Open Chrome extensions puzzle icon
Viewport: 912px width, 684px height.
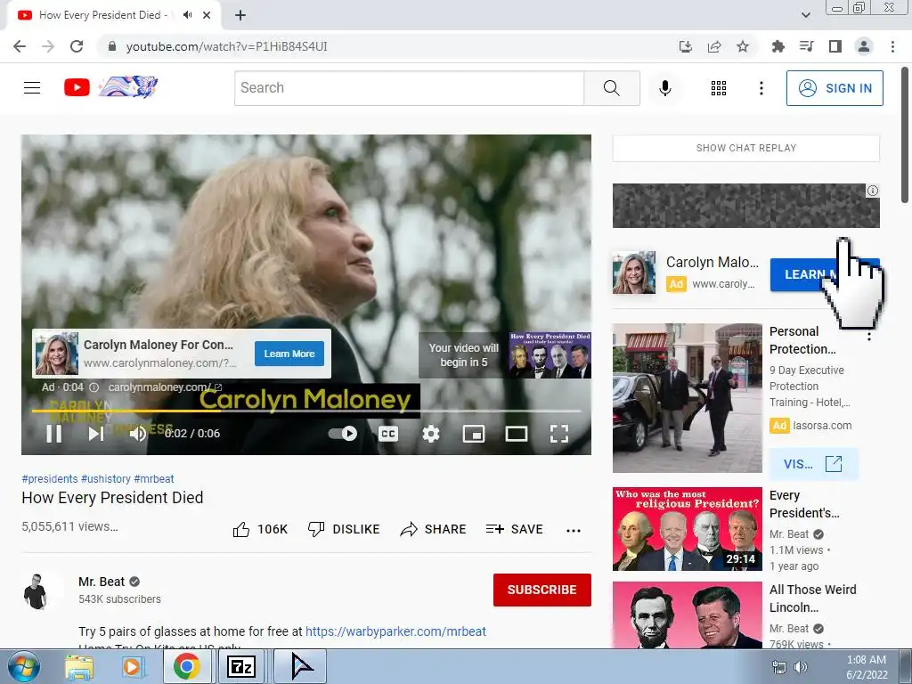pos(778,46)
